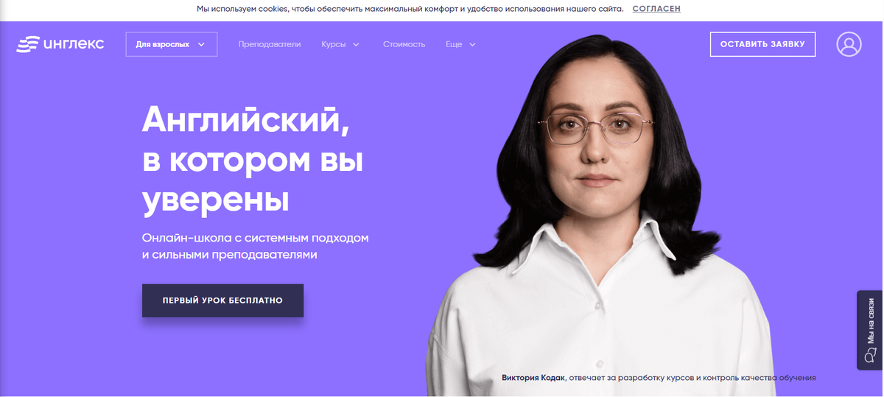This screenshot has height=397, width=884.
Task: Open the 'Еще' menu label
Action: tap(454, 44)
